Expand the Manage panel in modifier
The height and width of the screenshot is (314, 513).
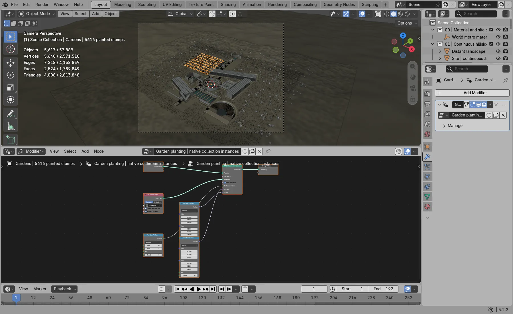pos(455,126)
